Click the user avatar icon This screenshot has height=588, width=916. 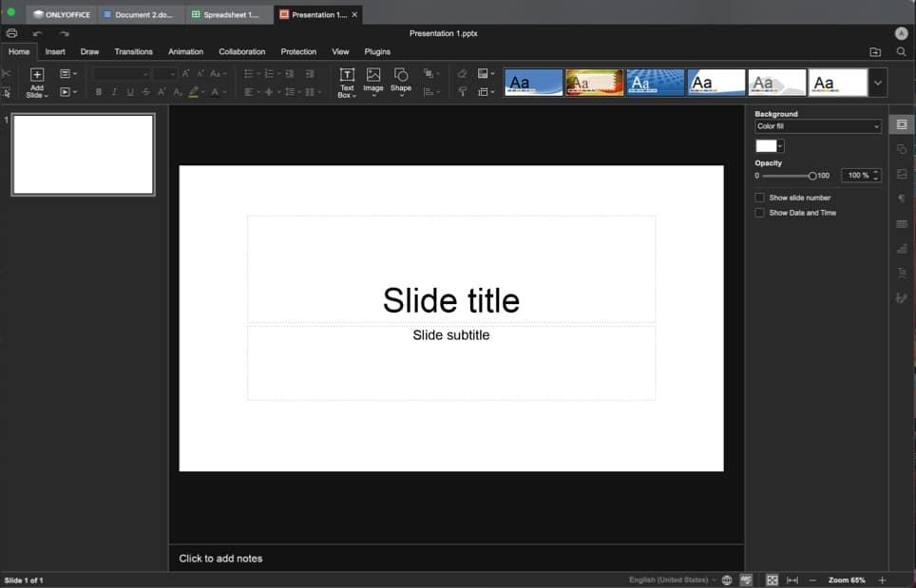tap(902, 33)
